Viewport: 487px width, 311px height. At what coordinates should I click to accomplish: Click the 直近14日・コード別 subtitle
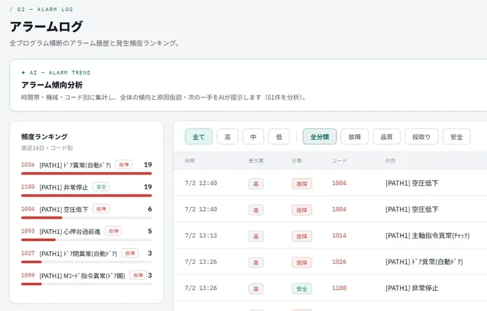pyautogui.click(x=47, y=148)
